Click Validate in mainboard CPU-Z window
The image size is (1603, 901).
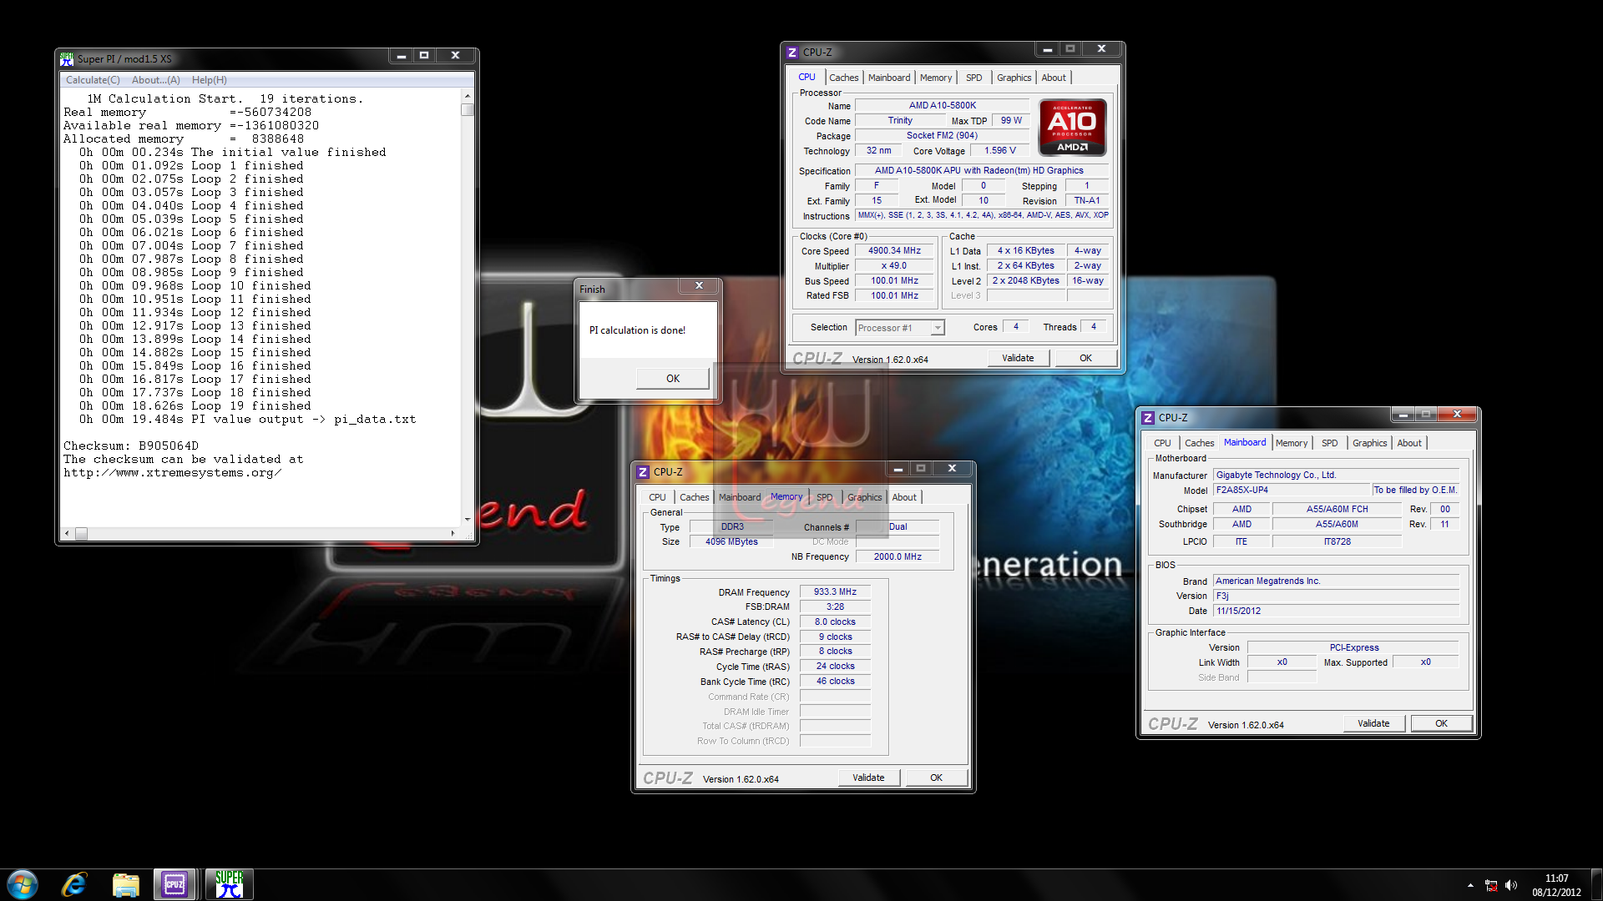coord(1373,723)
